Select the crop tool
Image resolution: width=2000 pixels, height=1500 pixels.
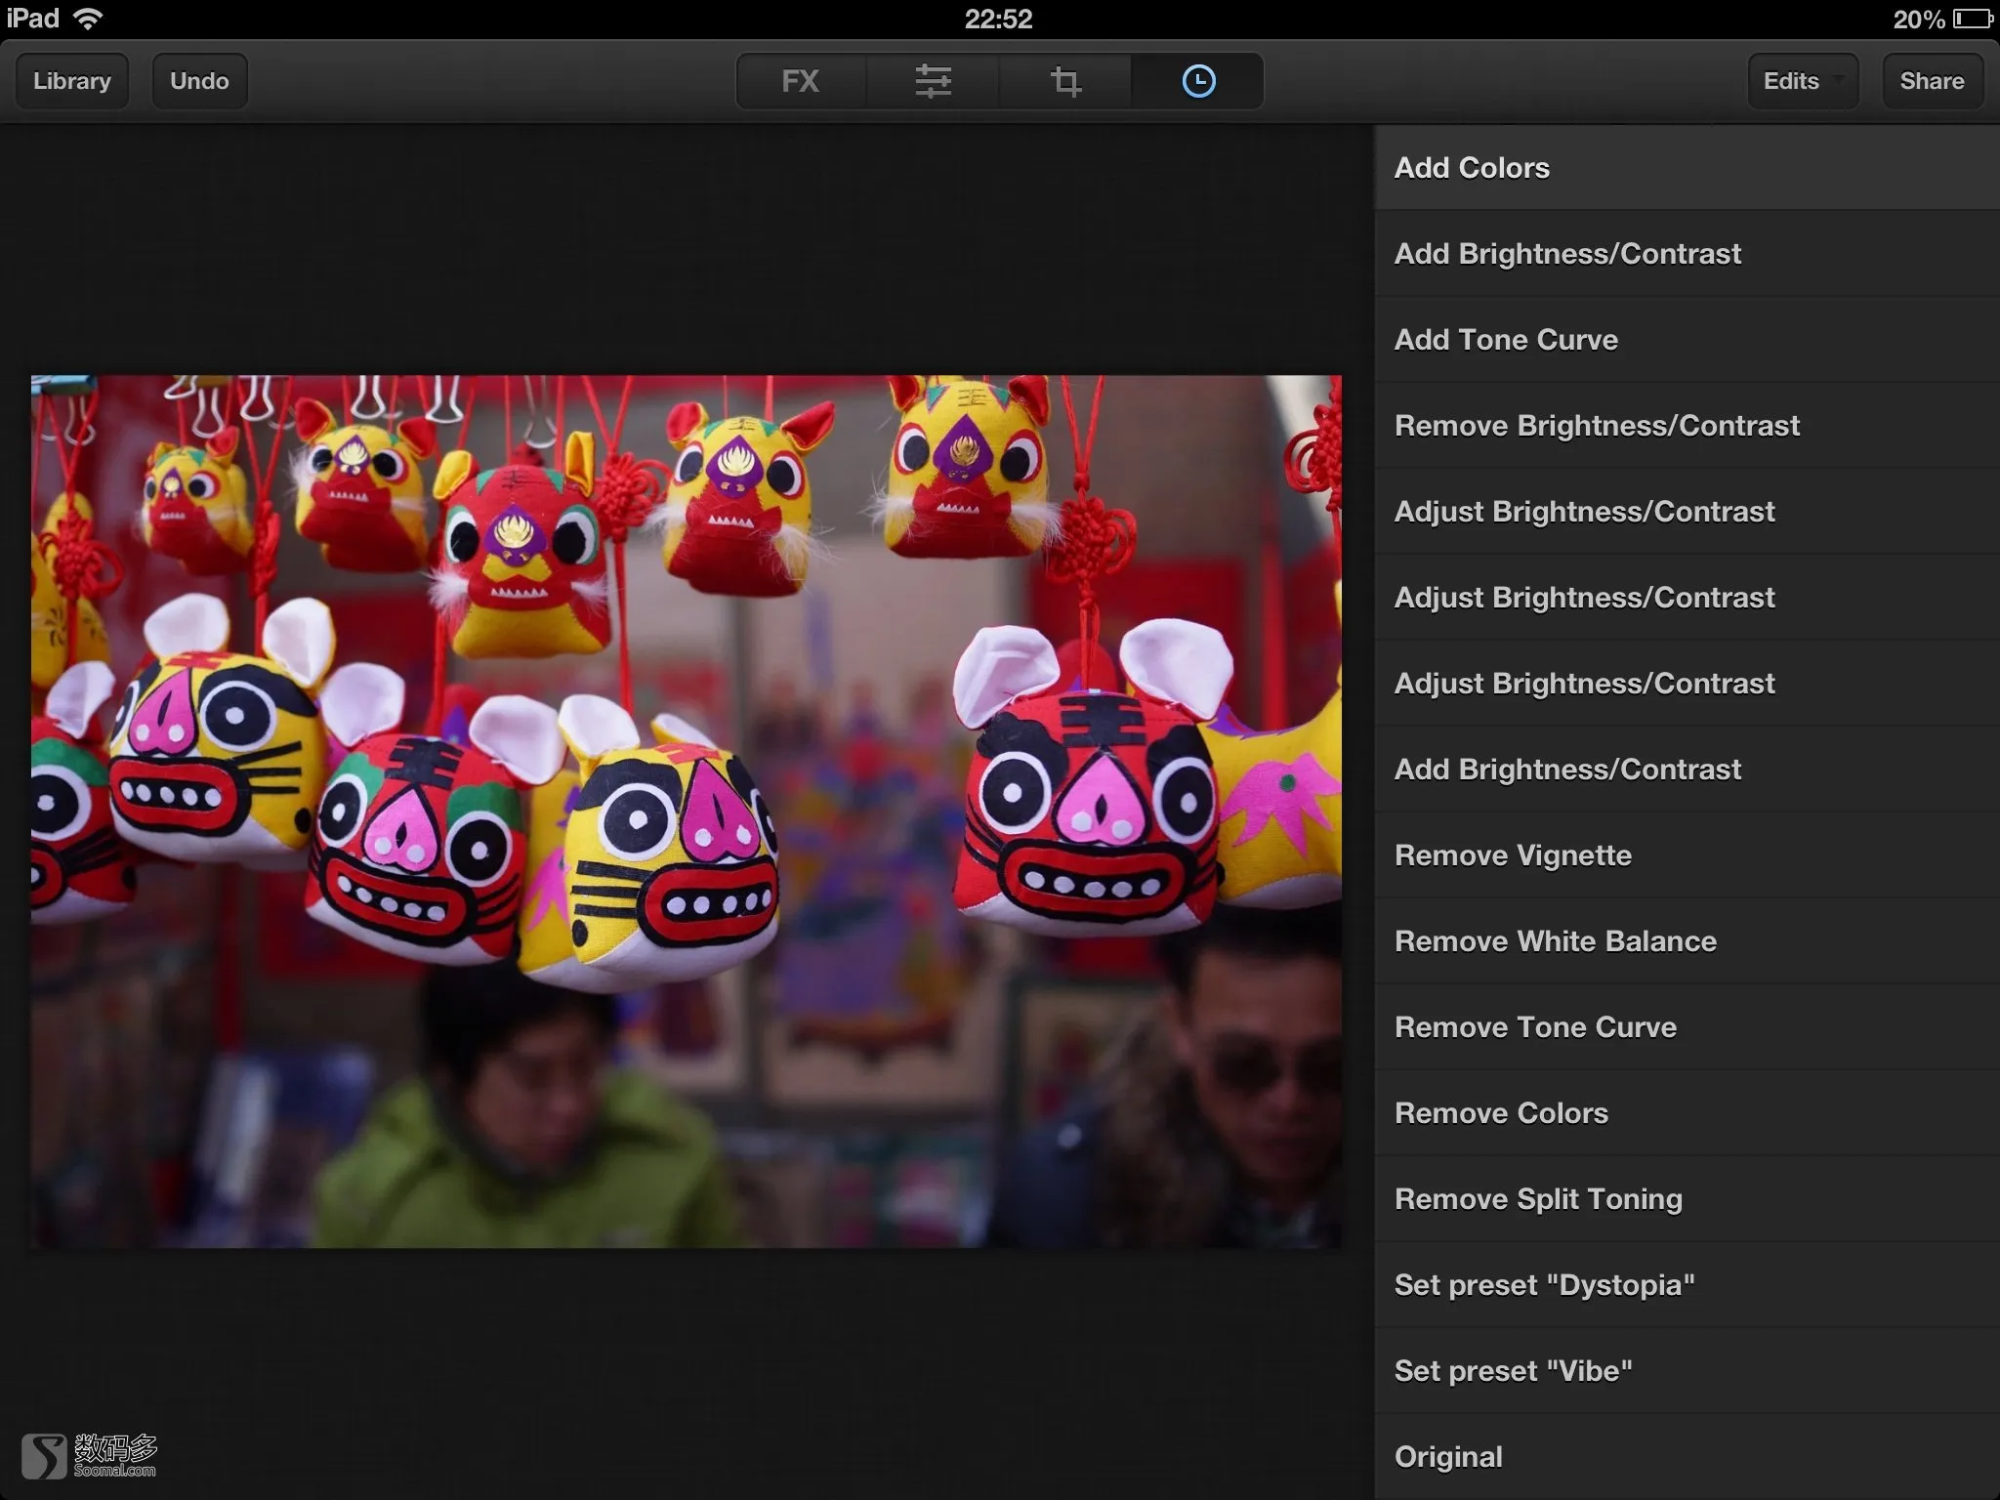click(x=1065, y=81)
